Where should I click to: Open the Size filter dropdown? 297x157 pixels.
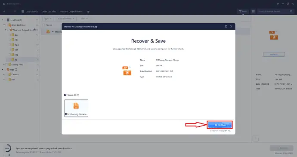[x=84, y=18]
